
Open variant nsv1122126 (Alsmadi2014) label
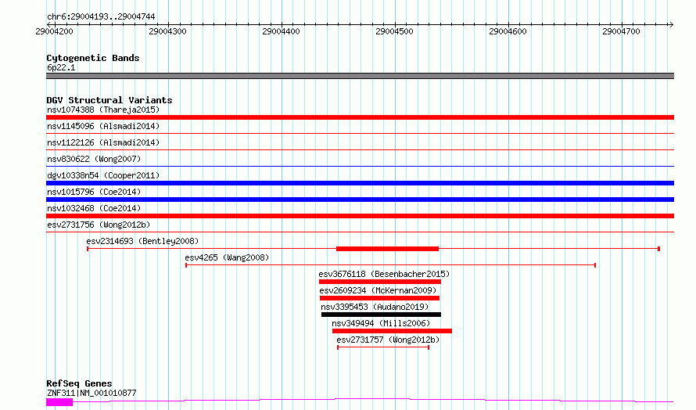103,142
